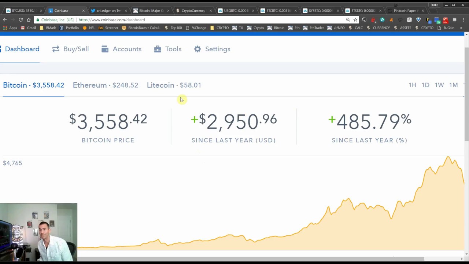Viewport: 469px width, 264px height.
Task: Reload the page with the refresh icon
Action: (21, 20)
